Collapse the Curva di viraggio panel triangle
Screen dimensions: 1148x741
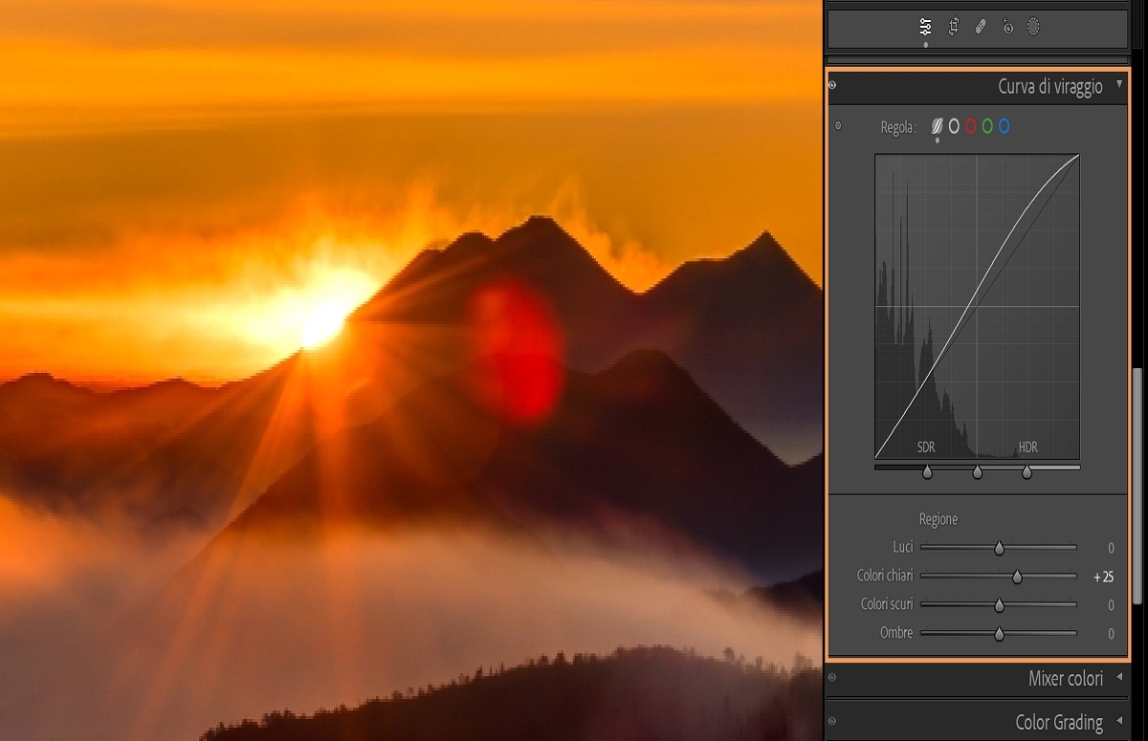[x=1119, y=85]
